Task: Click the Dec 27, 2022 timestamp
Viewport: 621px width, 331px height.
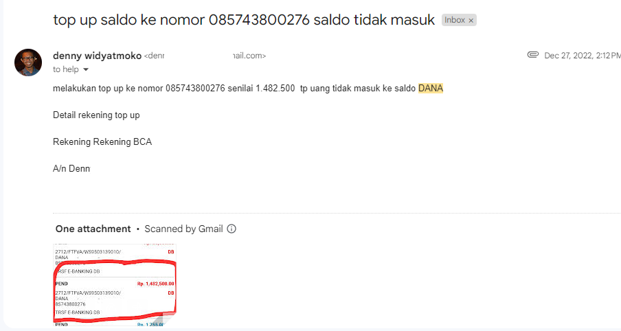Action: [x=583, y=56]
